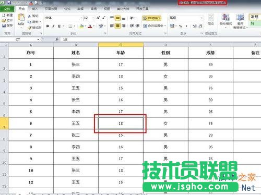Select column D header

click(165, 45)
